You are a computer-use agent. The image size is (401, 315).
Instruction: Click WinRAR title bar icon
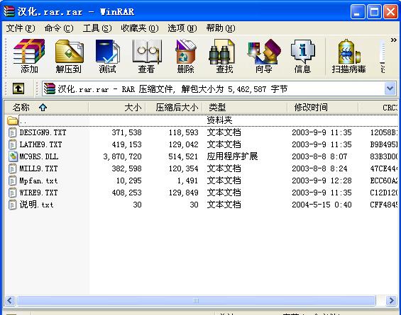pyautogui.click(x=9, y=11)
